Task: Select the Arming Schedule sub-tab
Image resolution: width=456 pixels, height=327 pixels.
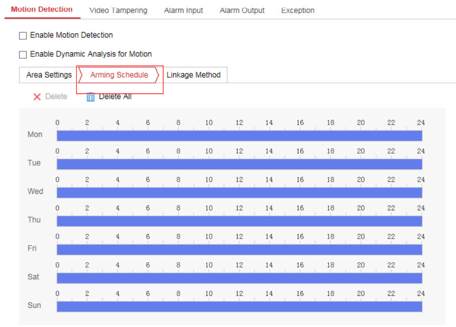Action: pos(119,75)
